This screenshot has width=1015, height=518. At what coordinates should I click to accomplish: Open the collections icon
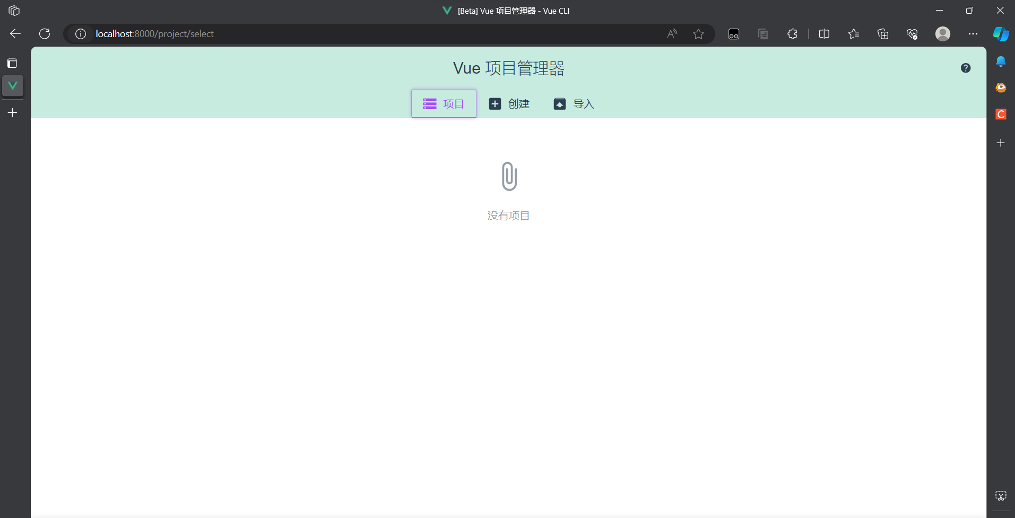pyautogui.click(x=883, y=34)
